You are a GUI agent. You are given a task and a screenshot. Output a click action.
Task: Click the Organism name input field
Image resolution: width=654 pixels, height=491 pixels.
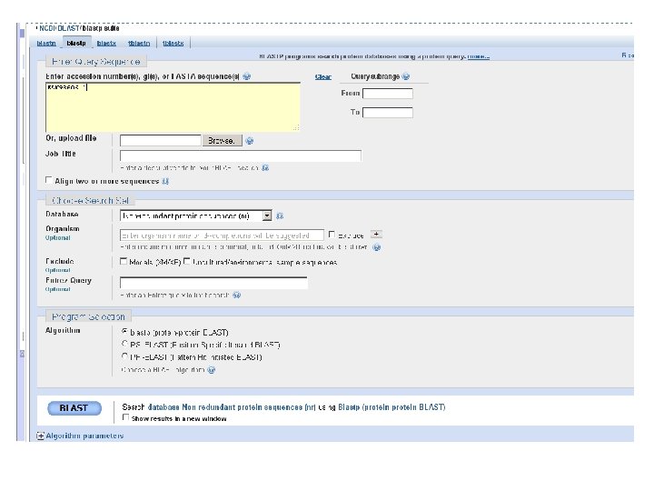222,235
